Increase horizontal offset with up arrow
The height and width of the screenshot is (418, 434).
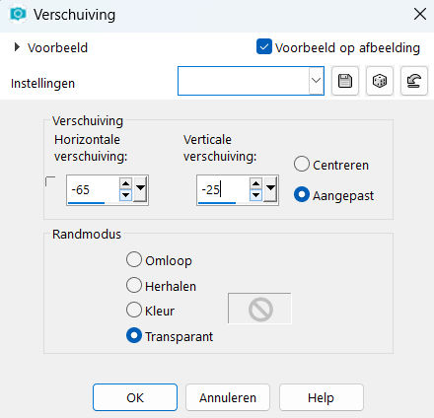click(x=125, y=182)
